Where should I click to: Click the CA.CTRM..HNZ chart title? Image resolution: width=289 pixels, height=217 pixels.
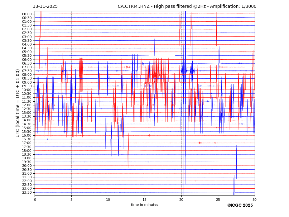pos(187,7)
